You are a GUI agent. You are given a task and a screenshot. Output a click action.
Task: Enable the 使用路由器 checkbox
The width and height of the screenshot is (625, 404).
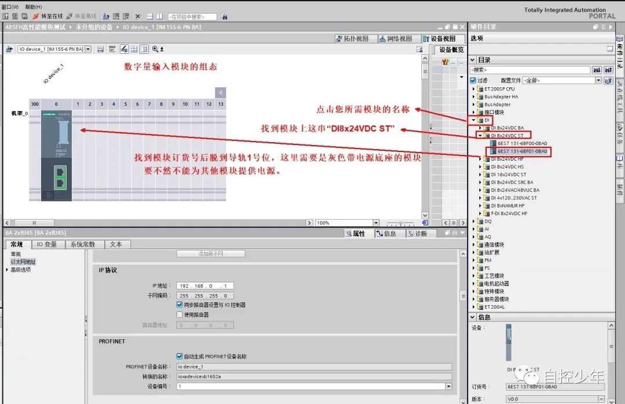(179, 314)
